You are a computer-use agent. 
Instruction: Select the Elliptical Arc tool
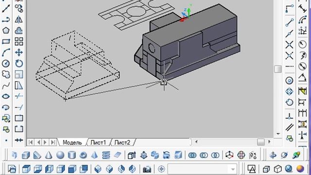click(6, 107)
